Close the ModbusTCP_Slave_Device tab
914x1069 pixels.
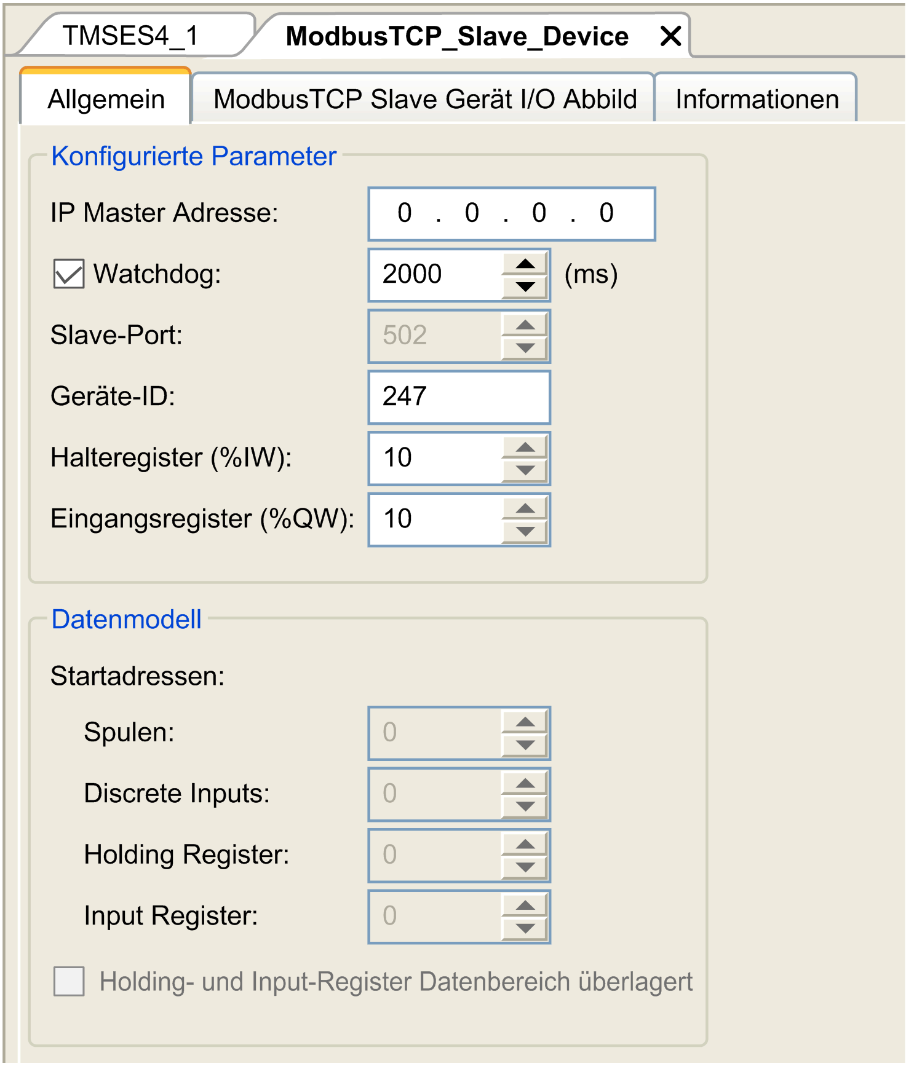coord(670,36)
